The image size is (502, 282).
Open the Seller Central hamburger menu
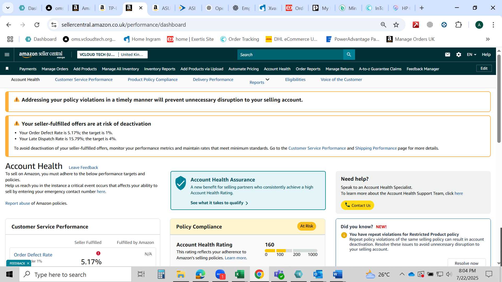tap(7, 55)
